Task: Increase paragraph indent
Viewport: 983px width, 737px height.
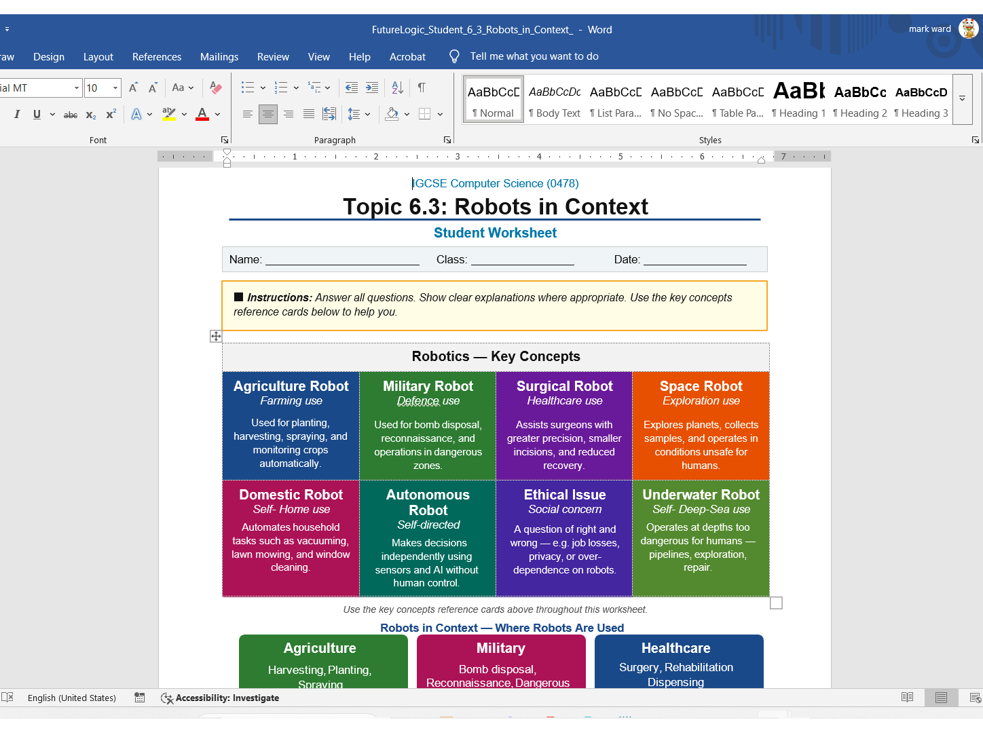Action: pos(372,88)
